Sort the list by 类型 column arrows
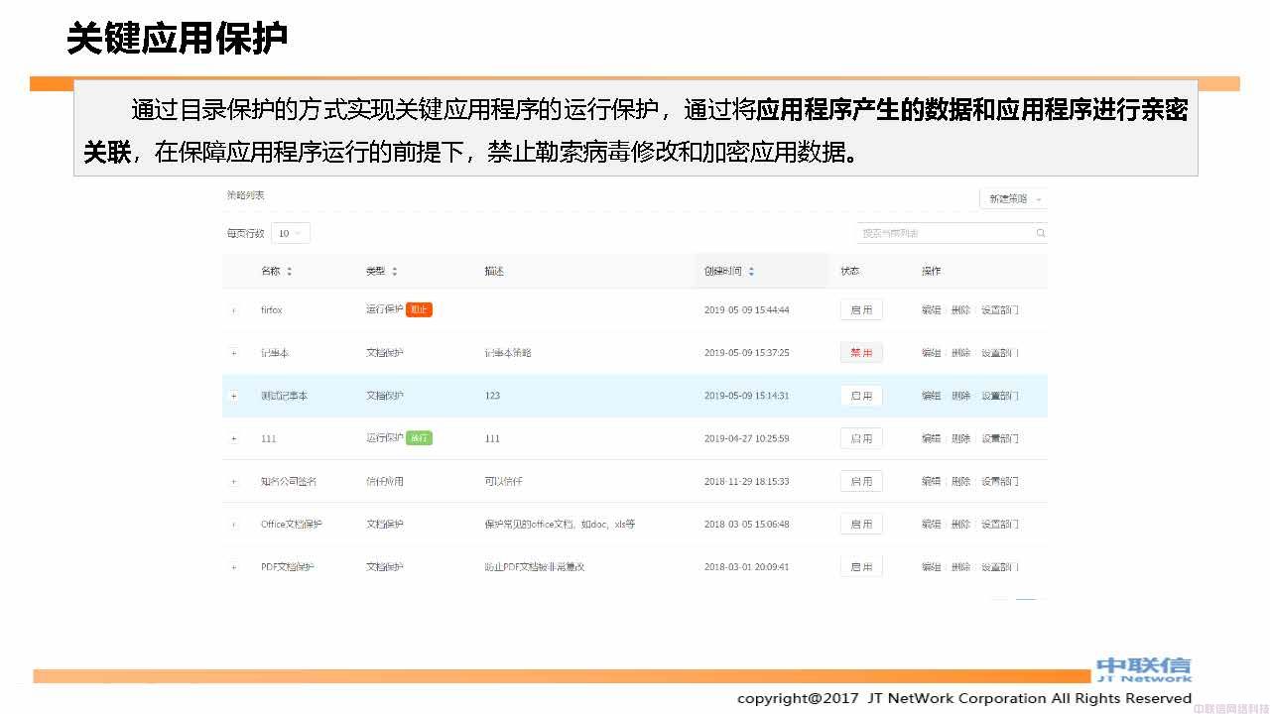This screenshot has width=1270, height=714. click(x=394, y=272)
